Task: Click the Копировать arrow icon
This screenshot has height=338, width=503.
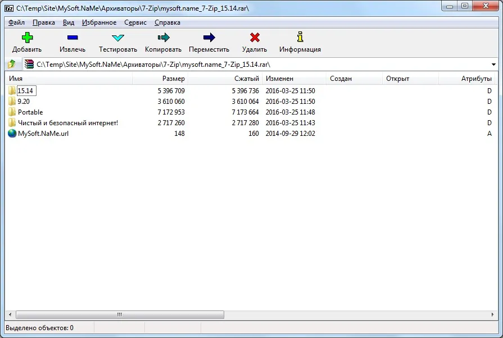Action: click(164, 38)
